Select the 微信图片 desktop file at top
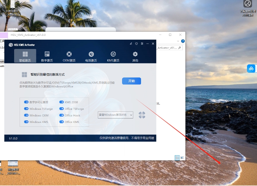 pos(13,8)
